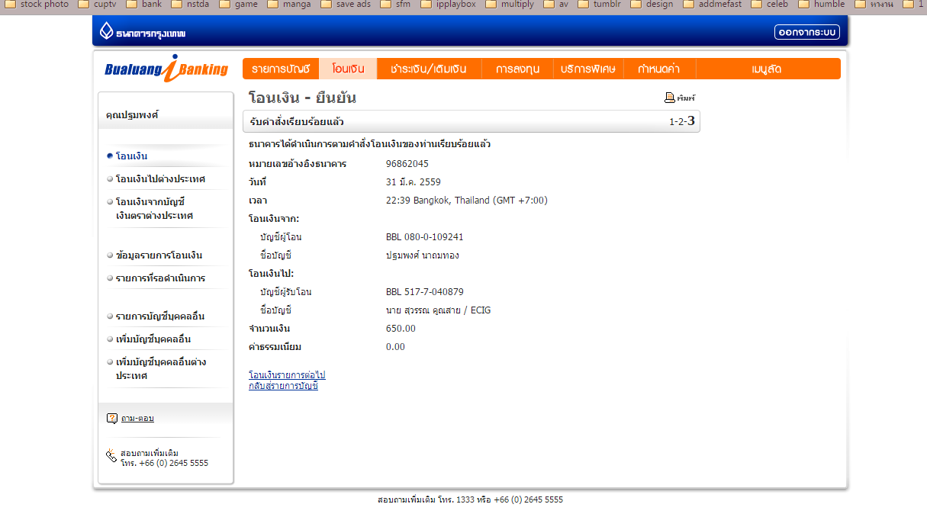The height and width of the screenshot is (530, 927).
Task: Open the 'humble' bookmark folder
Action: pos(821,5)
